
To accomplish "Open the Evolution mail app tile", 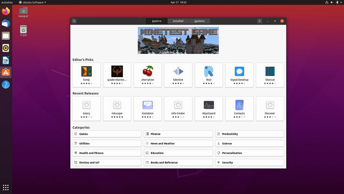I will [148, 108].
